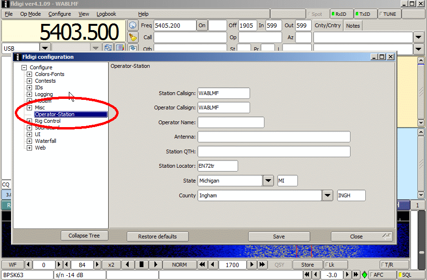The height and width of the screenshot is (280, 427).
Task: Click the down-arrow save icon left of Qth
Action: click(132, 48)
